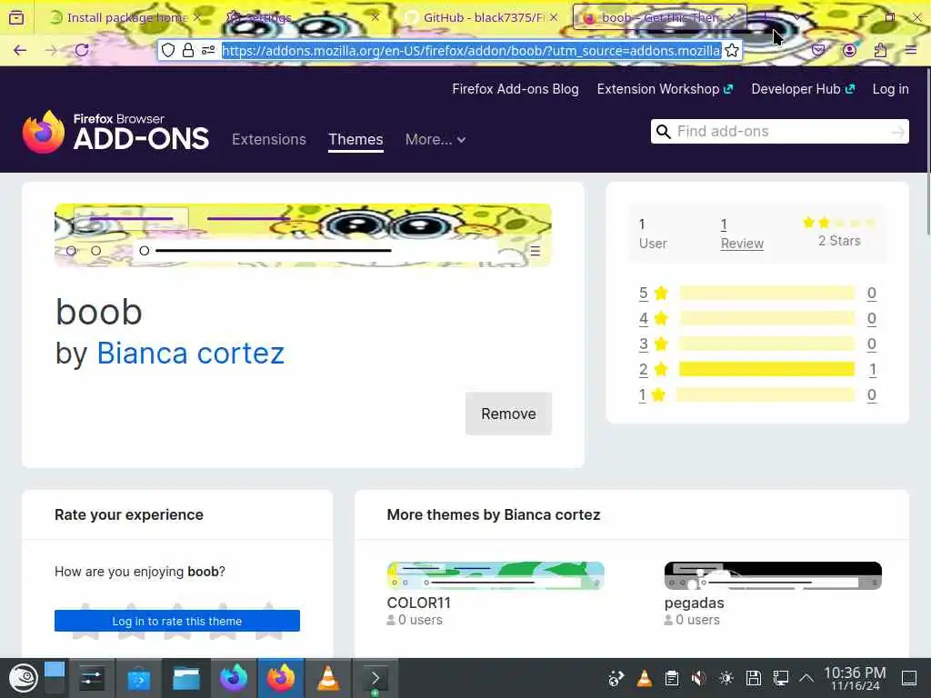This screenshot has height=698, width=931.
Task: Click the VLC tray icon
Action: pyautogui.click(x=645, y=678)
